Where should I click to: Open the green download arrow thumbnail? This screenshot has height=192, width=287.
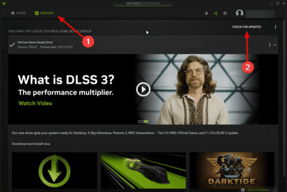pos(55,170)
